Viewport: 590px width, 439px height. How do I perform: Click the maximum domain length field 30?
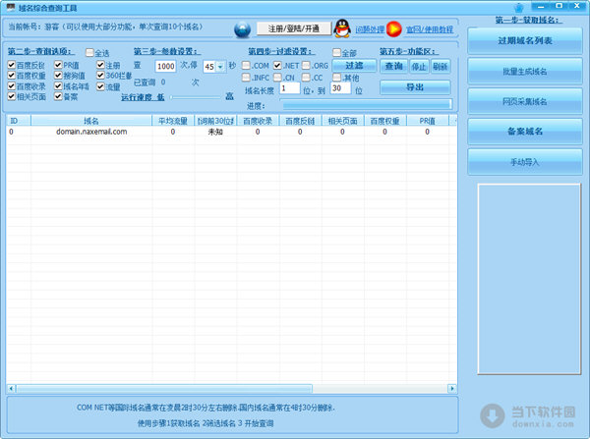[340, 88]
